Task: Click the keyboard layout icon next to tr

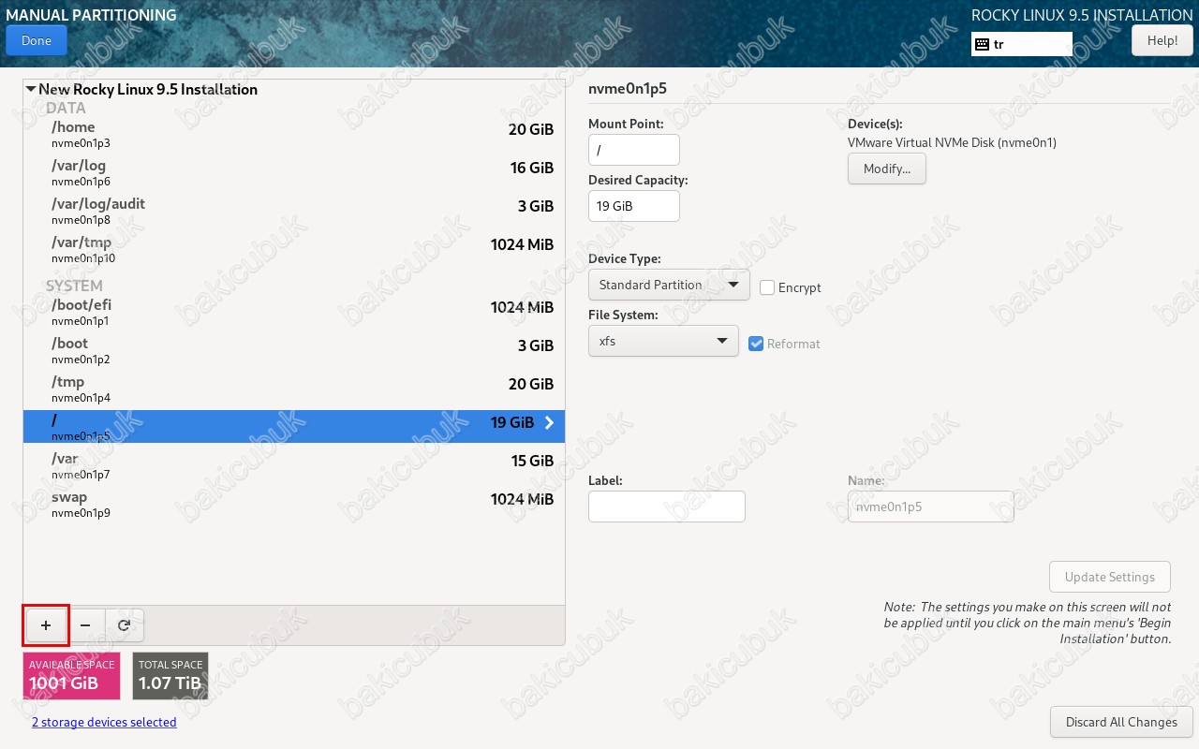Action: [x=982, y=44]
